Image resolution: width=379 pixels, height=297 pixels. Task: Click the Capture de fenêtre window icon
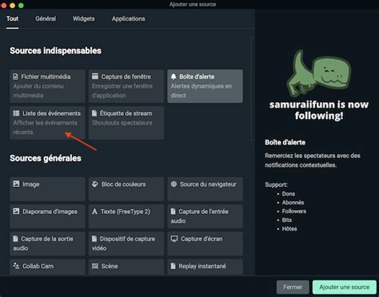tap(95, 77)
